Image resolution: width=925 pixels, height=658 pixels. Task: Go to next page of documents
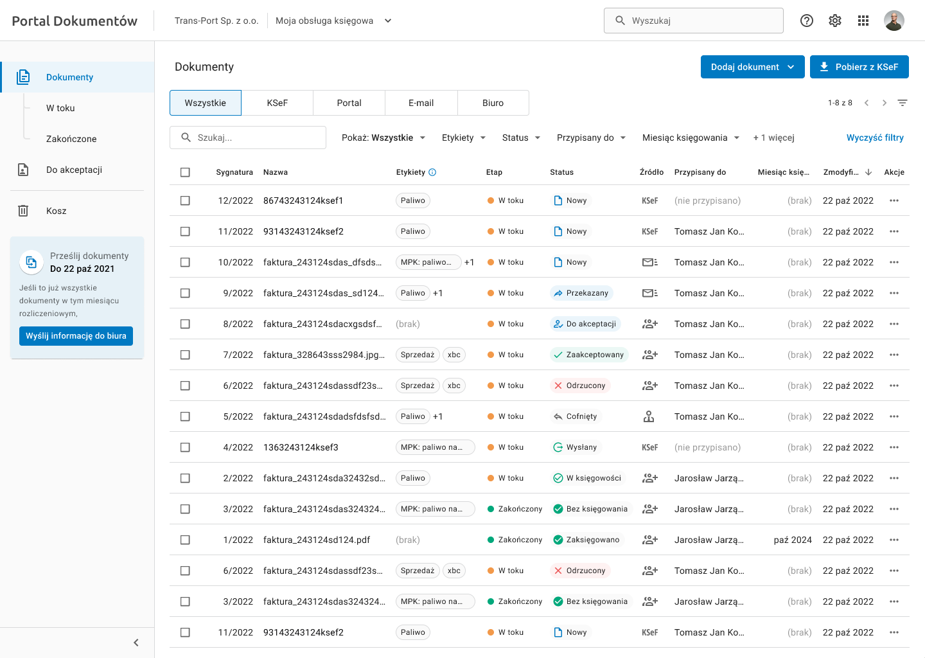[x=885, y=103]
